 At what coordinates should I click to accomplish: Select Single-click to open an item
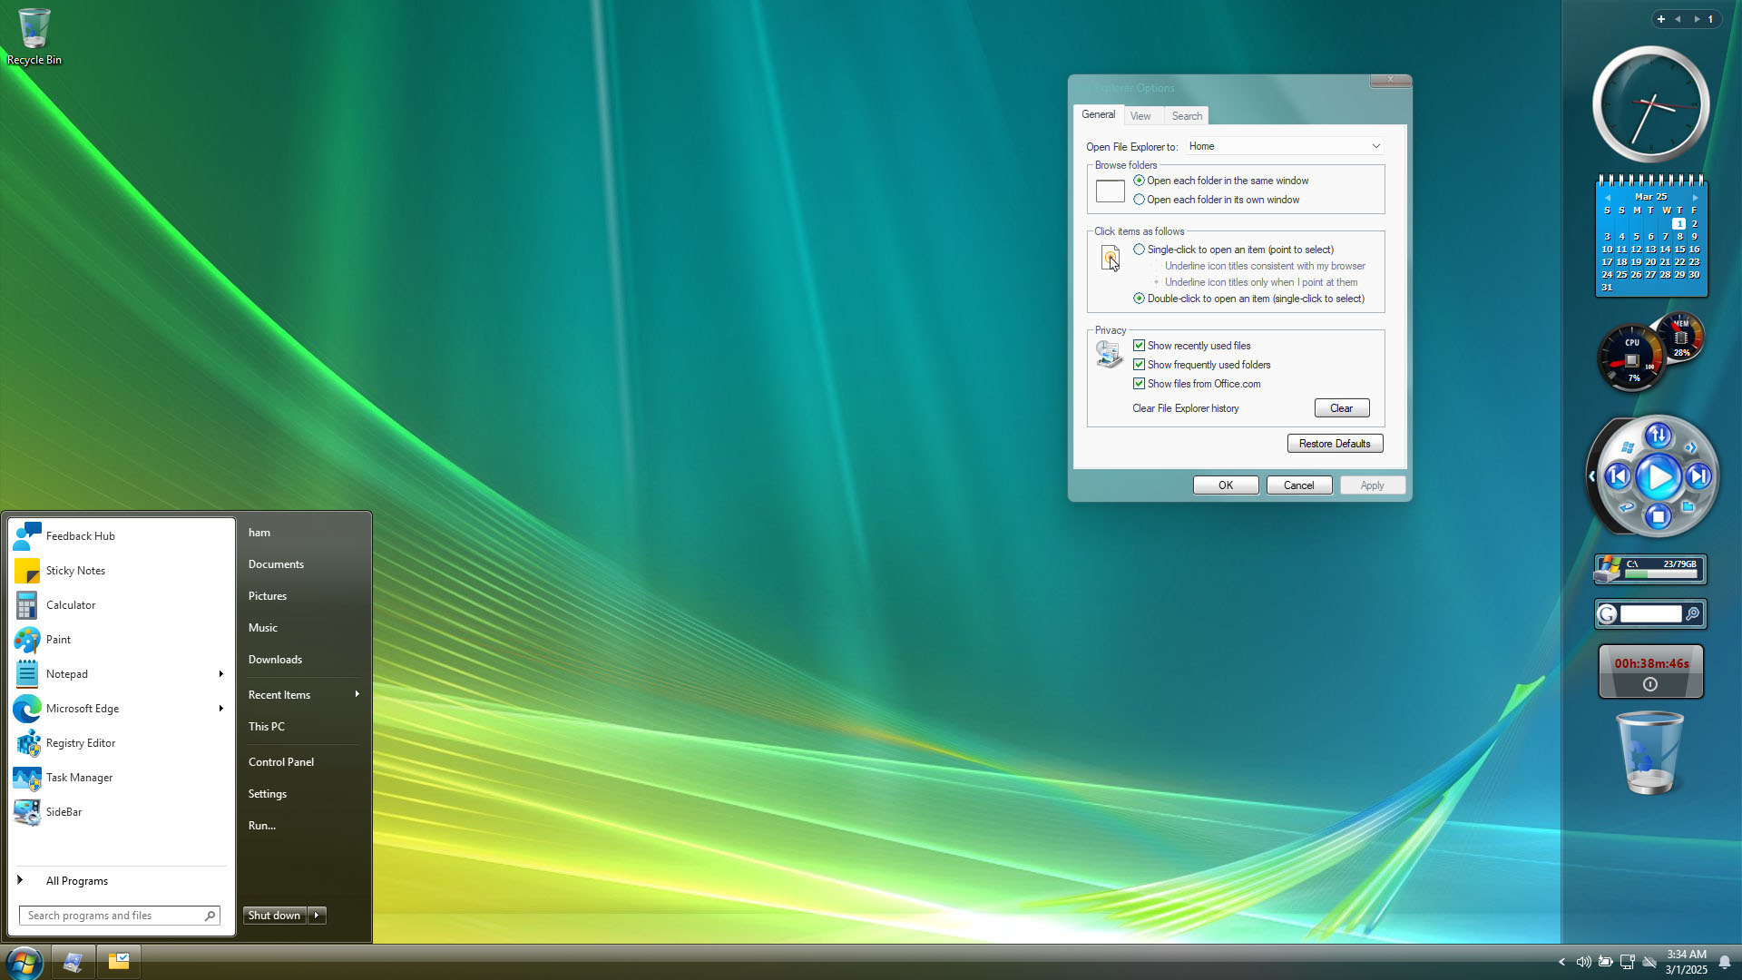(1140, 249)
